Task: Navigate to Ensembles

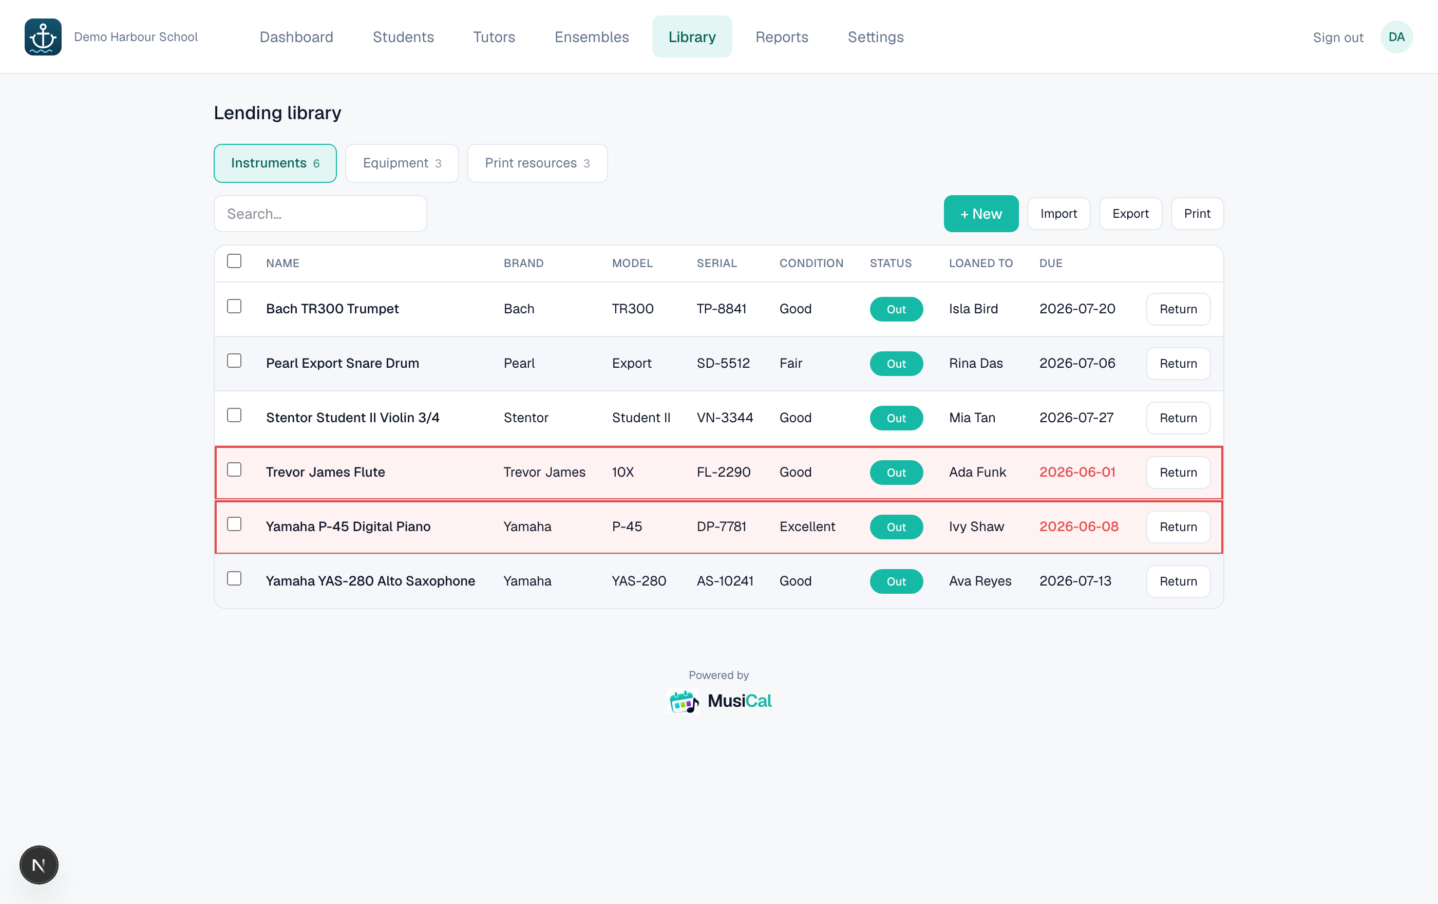Action: coord(591,37)
